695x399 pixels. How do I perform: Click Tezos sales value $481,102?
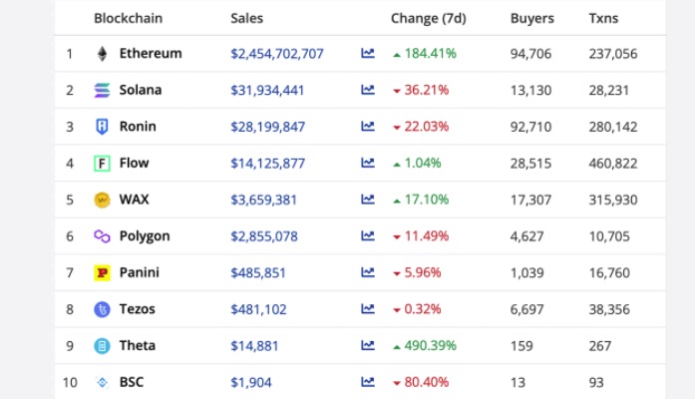(x=258, y=309)
